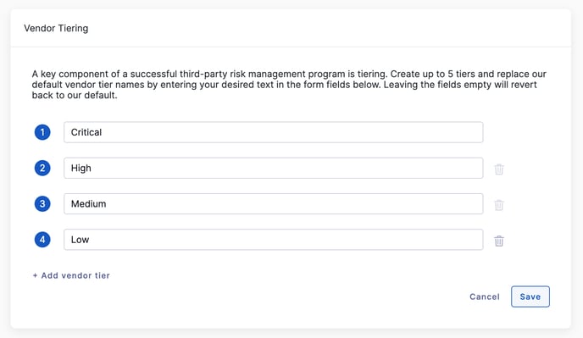Select the Low tier name input
Image resolution: width=583 pixels, height=338 pixels.
273,240
